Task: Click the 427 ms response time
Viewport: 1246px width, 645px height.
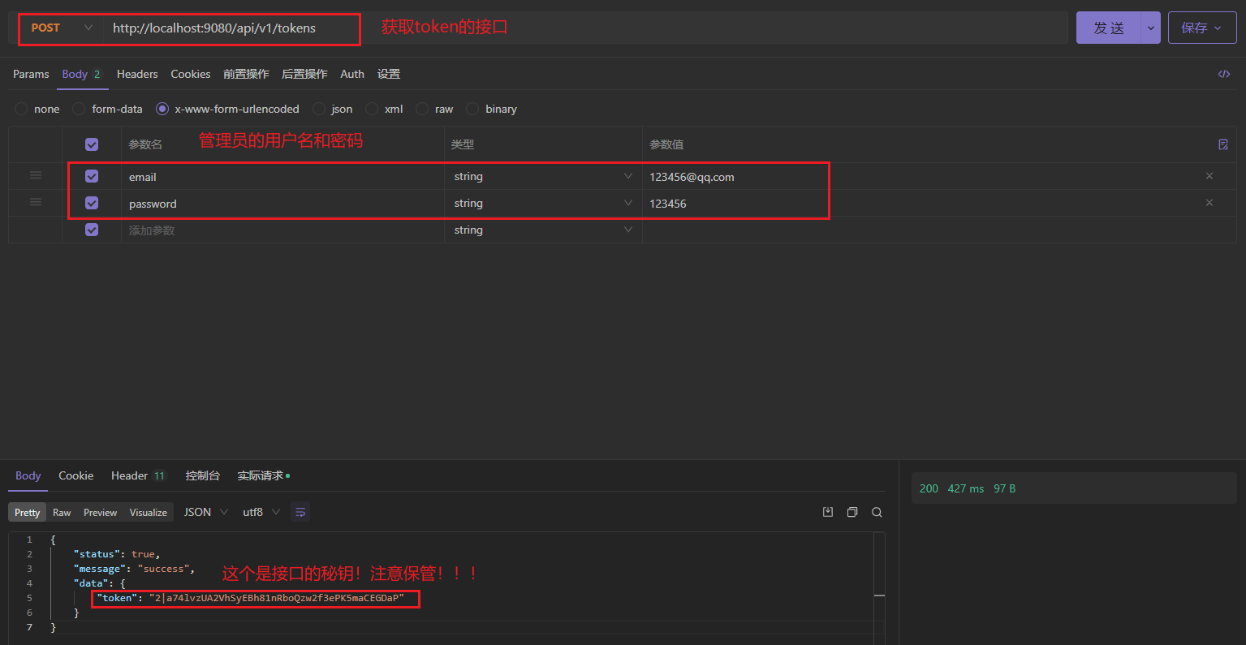Action: pos(966,488)
